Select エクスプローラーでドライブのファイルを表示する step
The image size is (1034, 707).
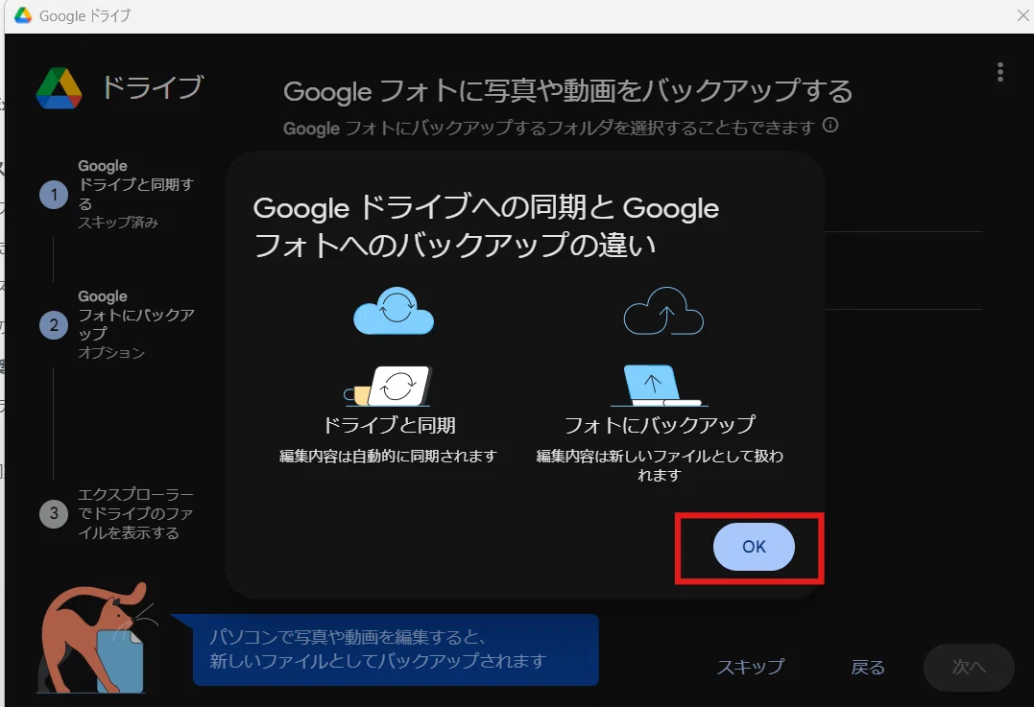[x=135, y=513]
